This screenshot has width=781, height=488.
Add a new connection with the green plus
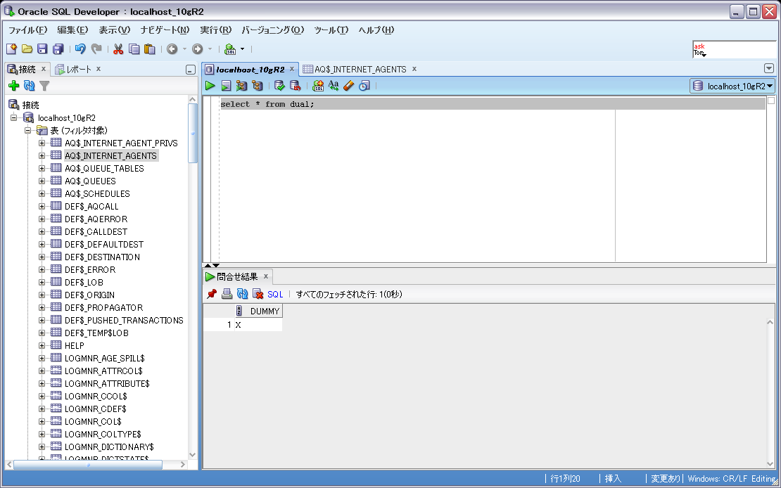click(14, 86)
